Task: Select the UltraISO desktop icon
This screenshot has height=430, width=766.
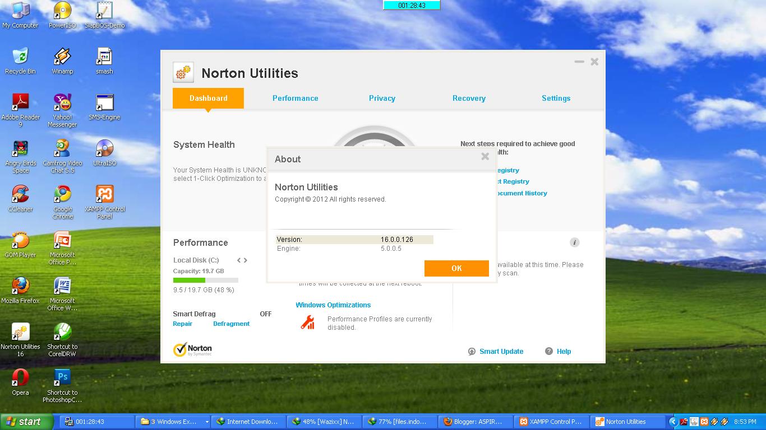Action: click(104, 153)
